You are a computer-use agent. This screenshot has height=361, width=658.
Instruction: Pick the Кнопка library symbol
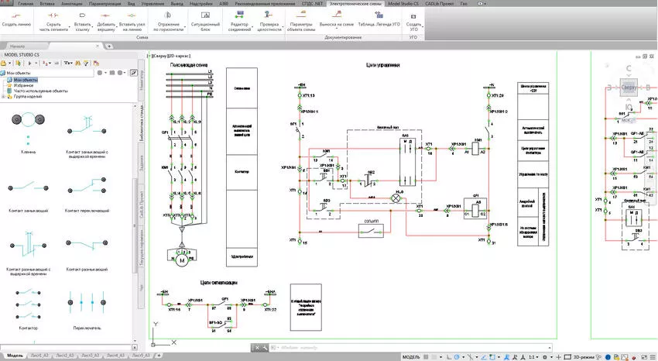click(28, 124)
